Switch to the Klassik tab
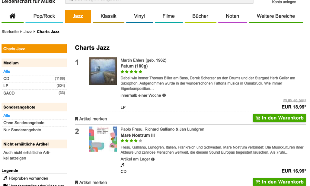The height and width of the screenshot is (186, 310). point(108,16)
